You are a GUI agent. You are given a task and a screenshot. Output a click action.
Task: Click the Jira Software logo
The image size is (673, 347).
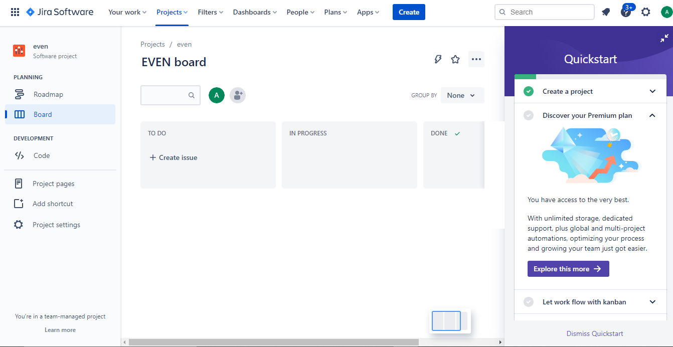click(60, 12)
